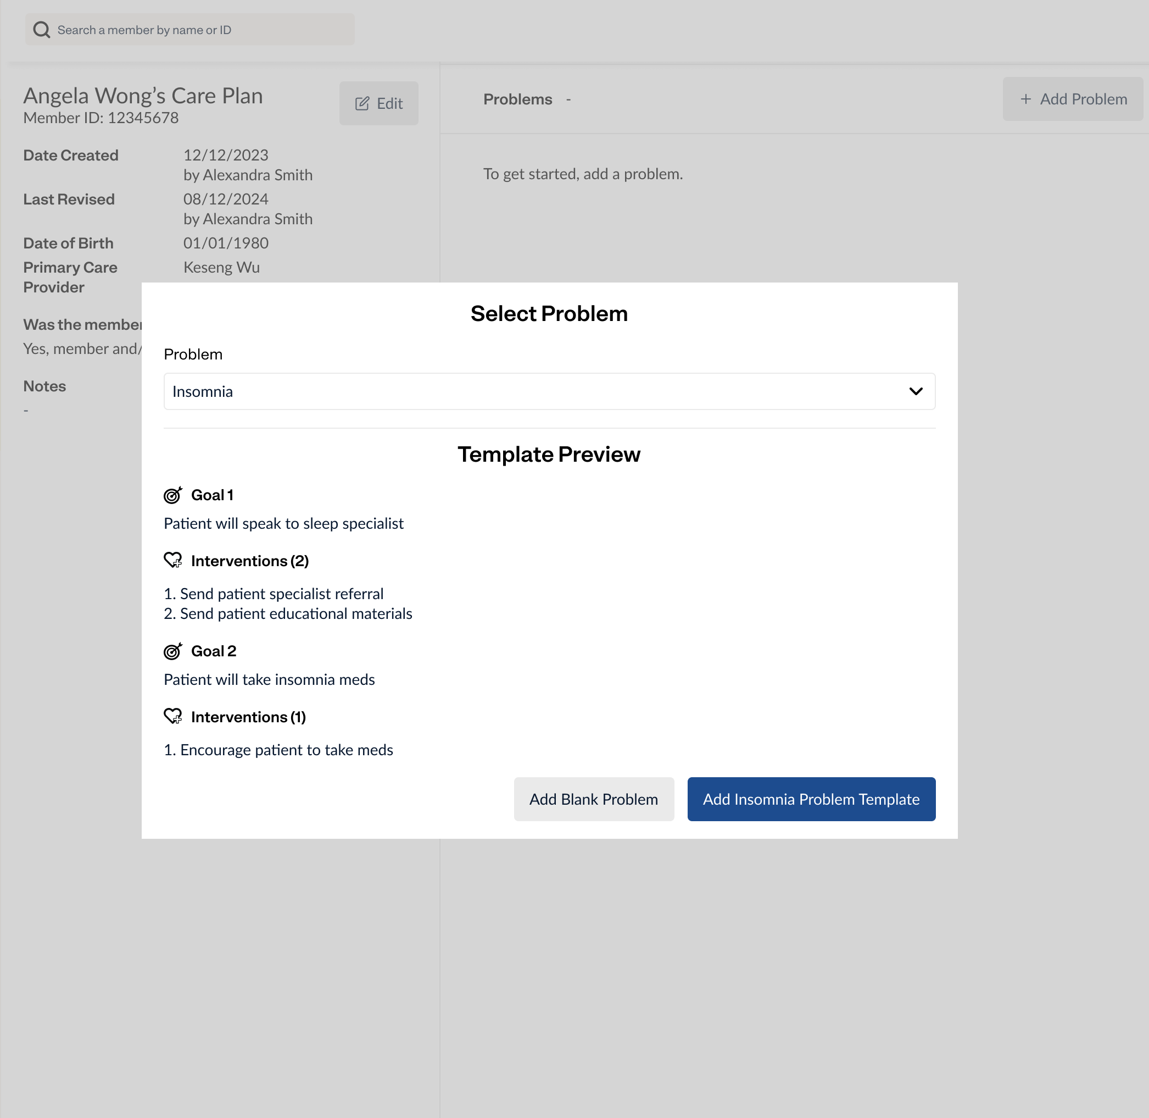This screenshot has height=1118, width=1149.
Task: Focus the member search field
Action: (x=189, y=30)
